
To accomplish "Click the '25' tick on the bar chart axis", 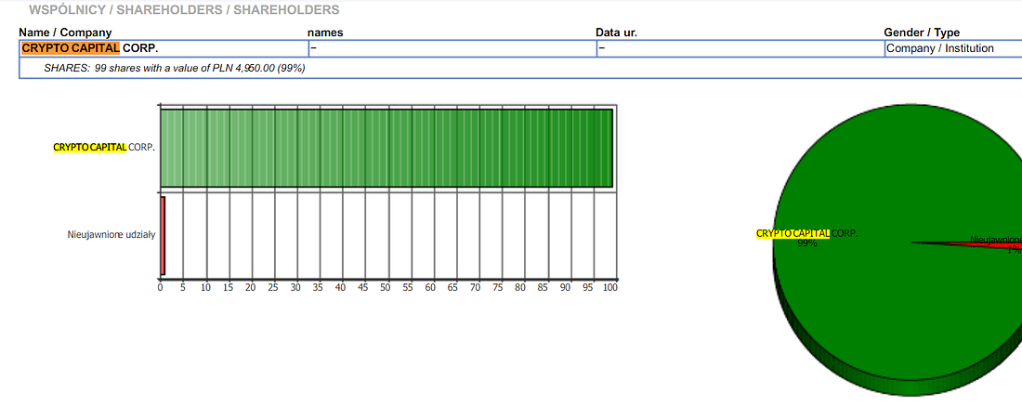I will [x=274, y=287].
